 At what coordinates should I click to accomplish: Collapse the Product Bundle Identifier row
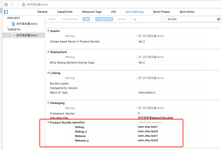point(48,122)
